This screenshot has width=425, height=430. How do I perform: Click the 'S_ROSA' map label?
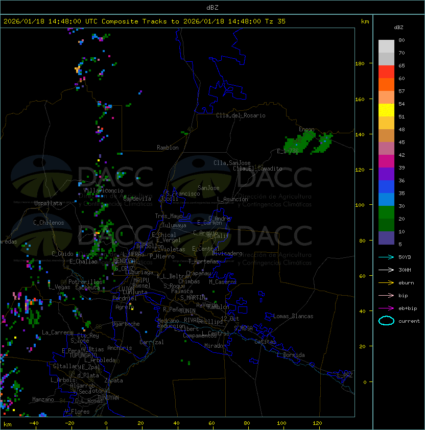(x=243, y=328)
